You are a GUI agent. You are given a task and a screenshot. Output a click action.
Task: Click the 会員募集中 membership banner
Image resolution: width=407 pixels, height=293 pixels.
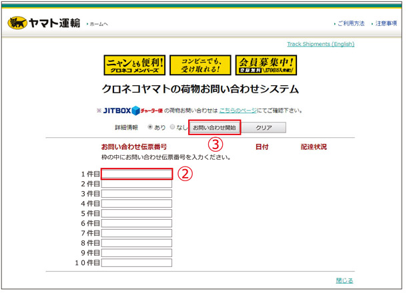266,65
